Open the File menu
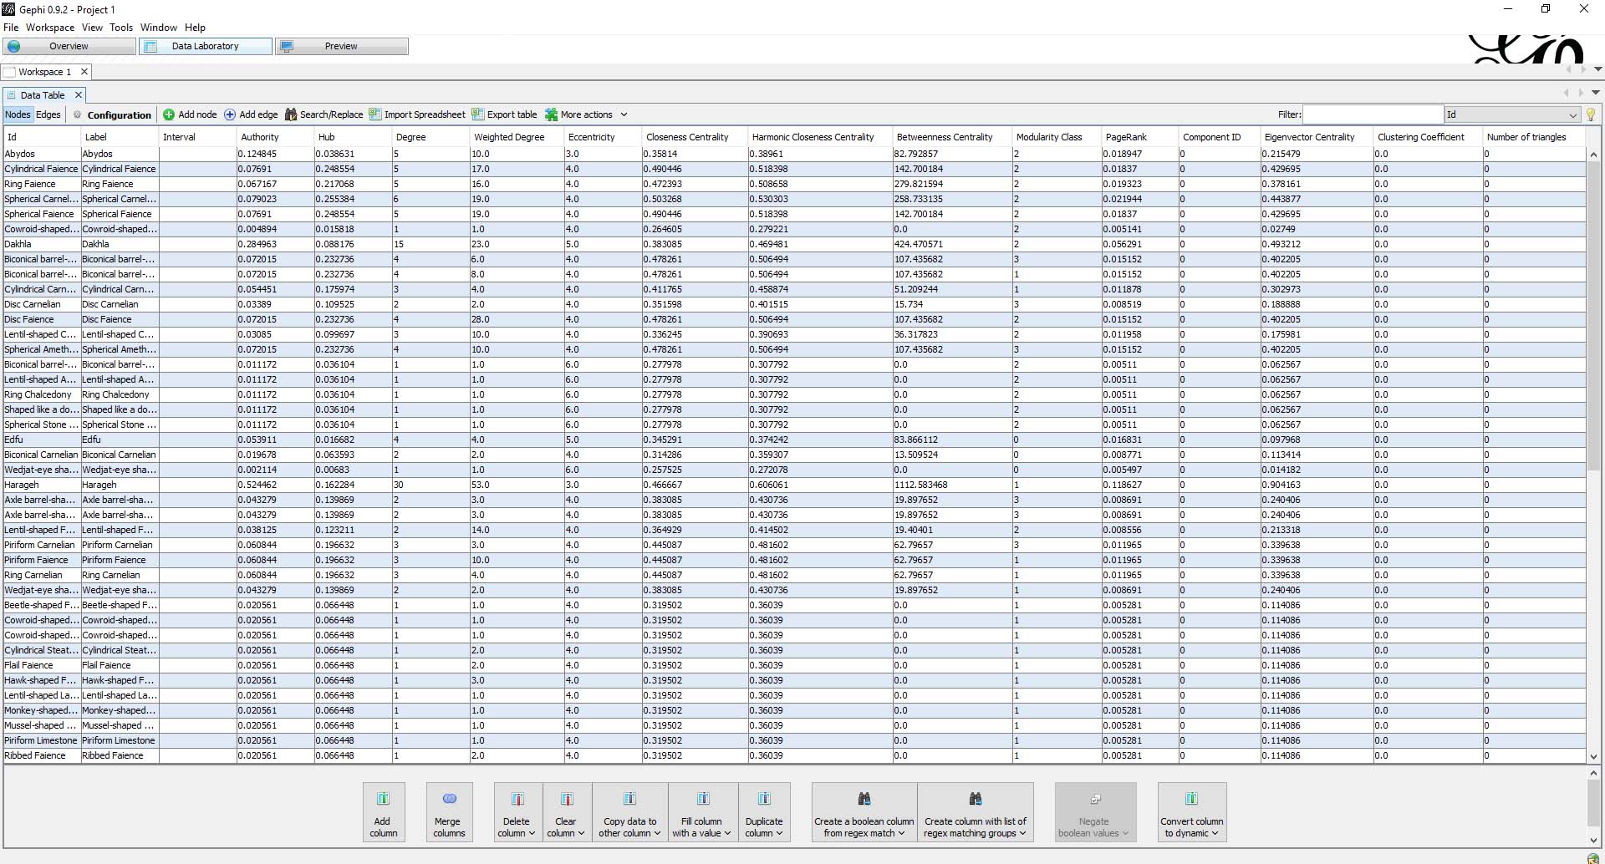The height and width of the screenshot is (864, 1605). click(x=11, y=28)
